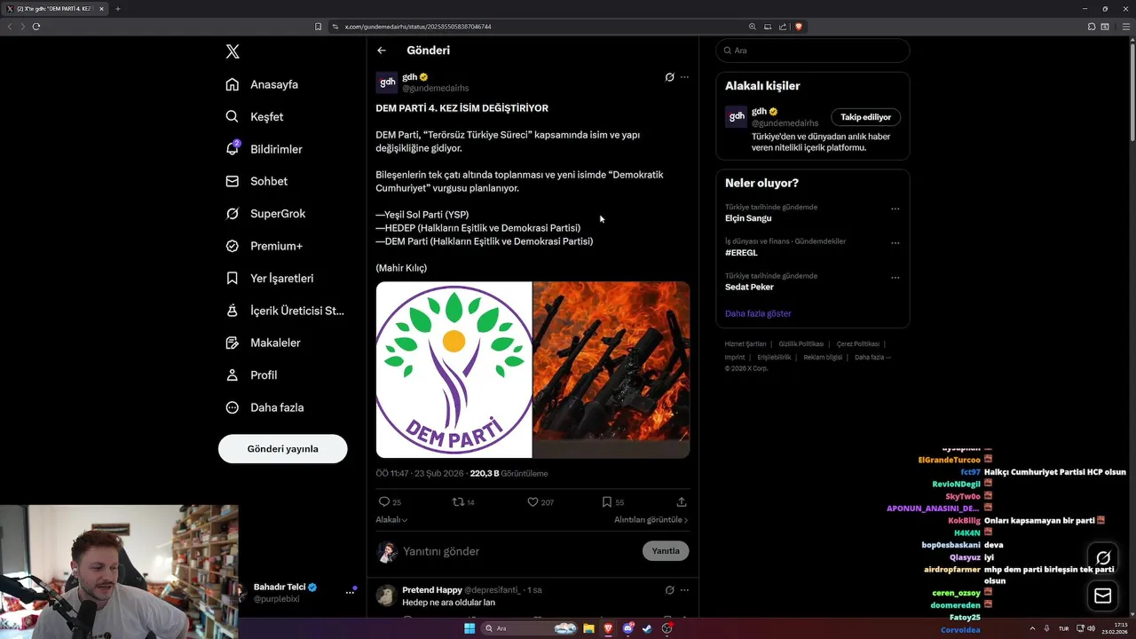Go back with the Gönderi arrow

tap(382, 51)
